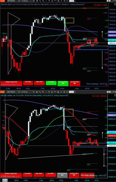Viewport: 116px width, 182px height.
Task: Open properties icon in MES chart toolbar
Action: [67, 1]
